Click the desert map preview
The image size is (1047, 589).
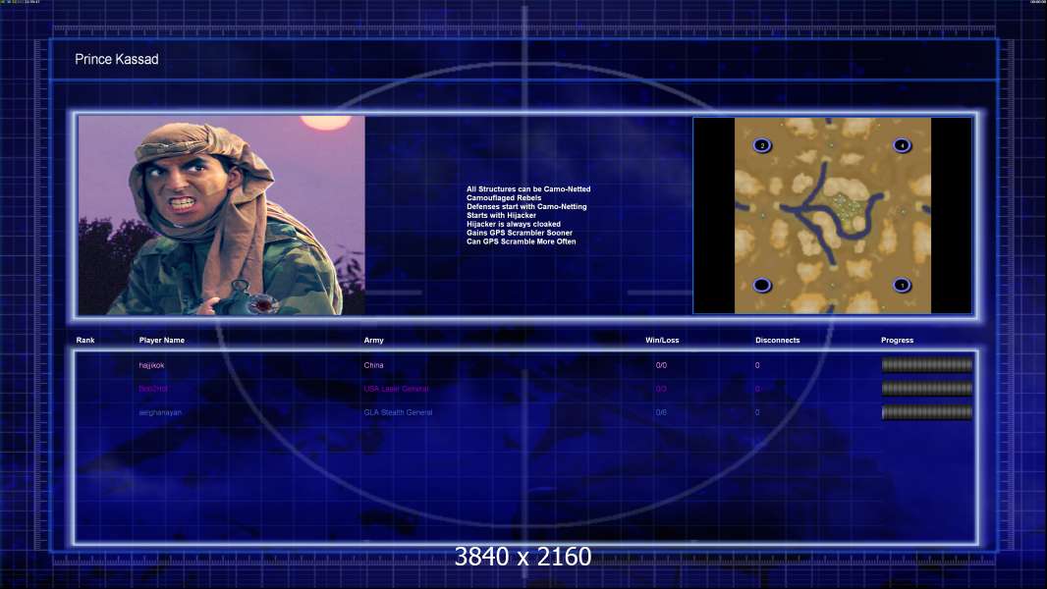[x=833, y=215]
